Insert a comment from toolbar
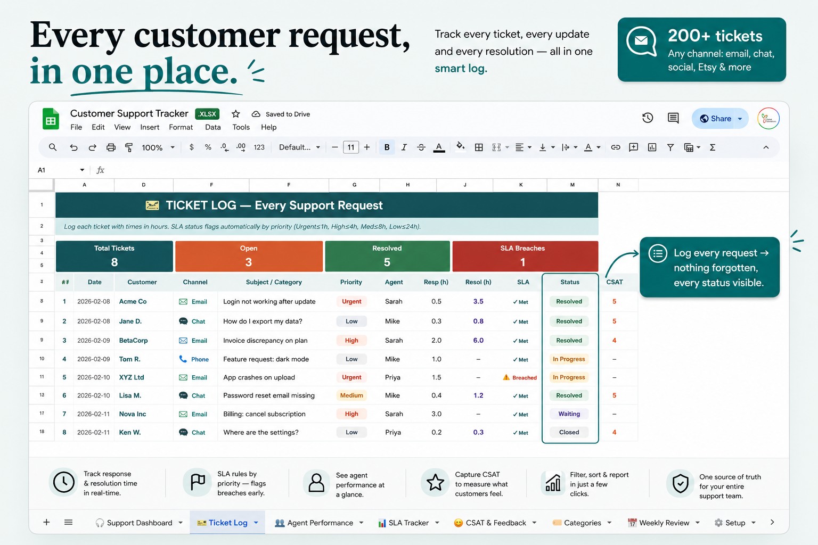 click(634, 147)
